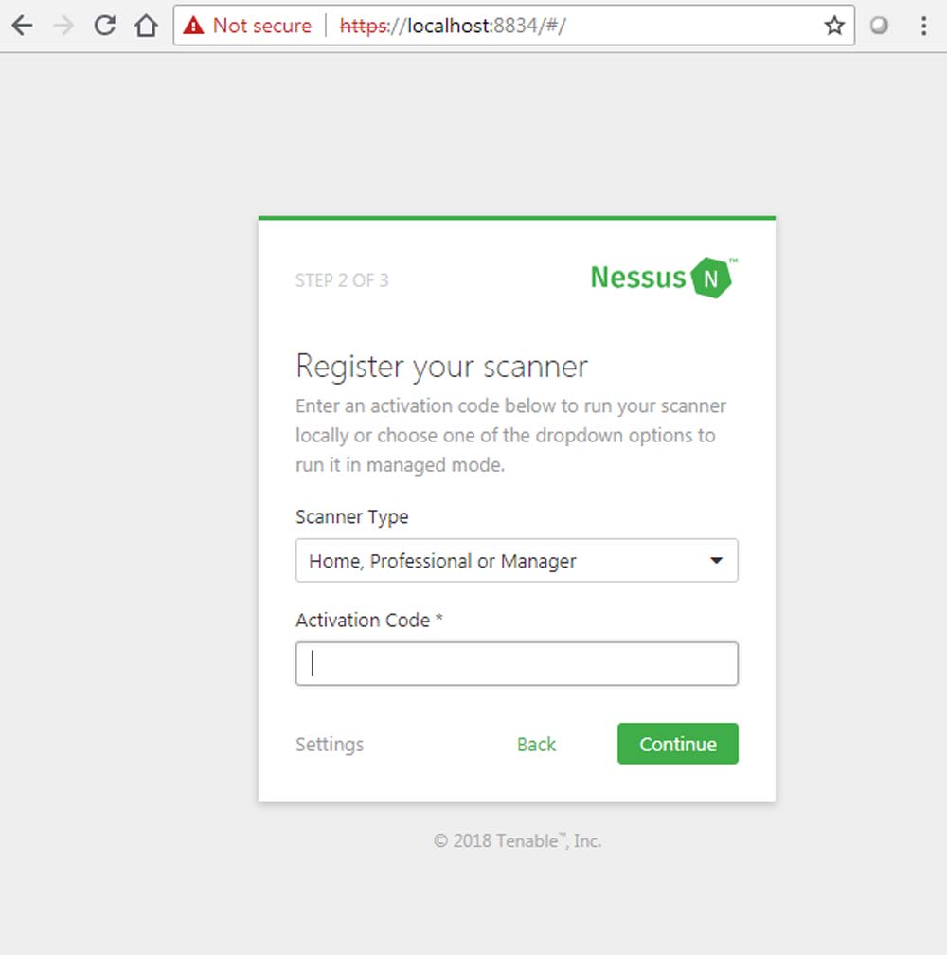Click the browser back arrow
Screen dimensions: 947x955
(22, 26)
